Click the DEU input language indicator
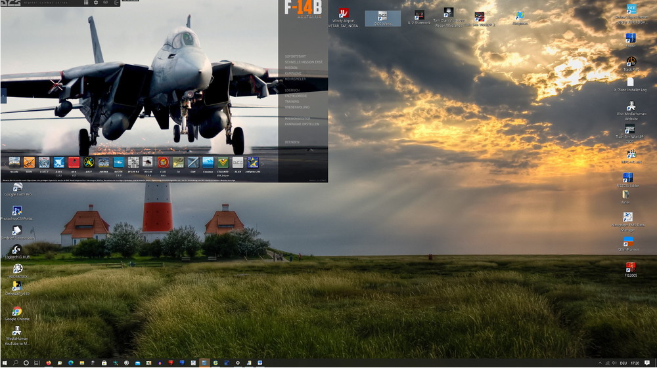 [623, 363]
